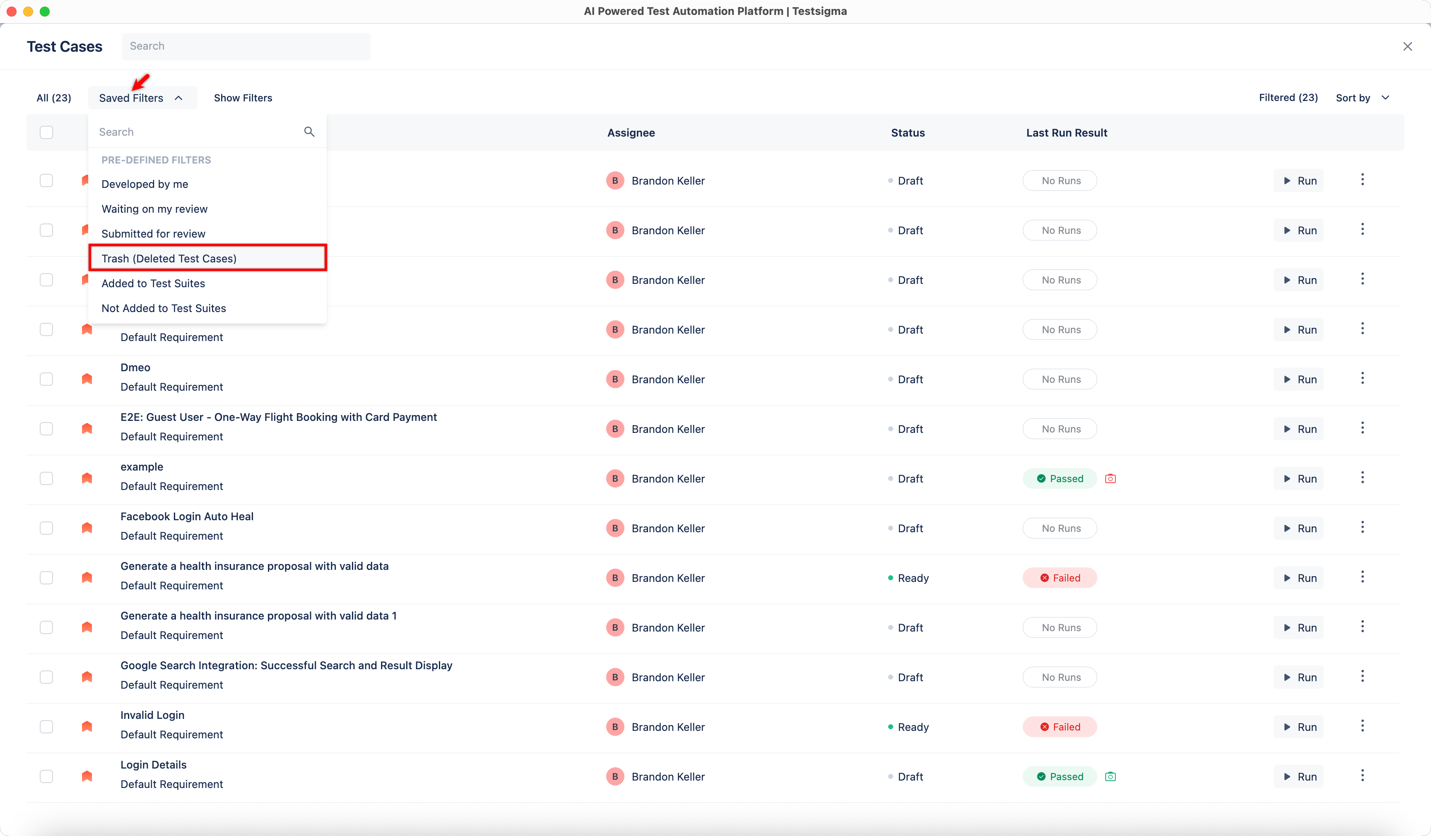Screen dimensions: 1431x836
Task: Select checkbox for Google Search Integration test
Action: click(x=46, y=677)
